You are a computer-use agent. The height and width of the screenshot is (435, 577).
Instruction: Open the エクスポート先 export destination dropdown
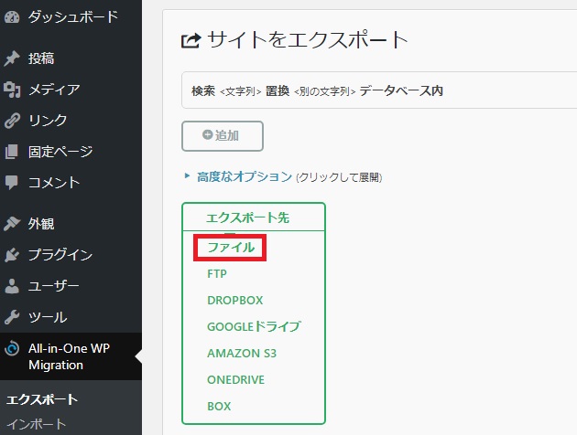click(x=254, y=217)
